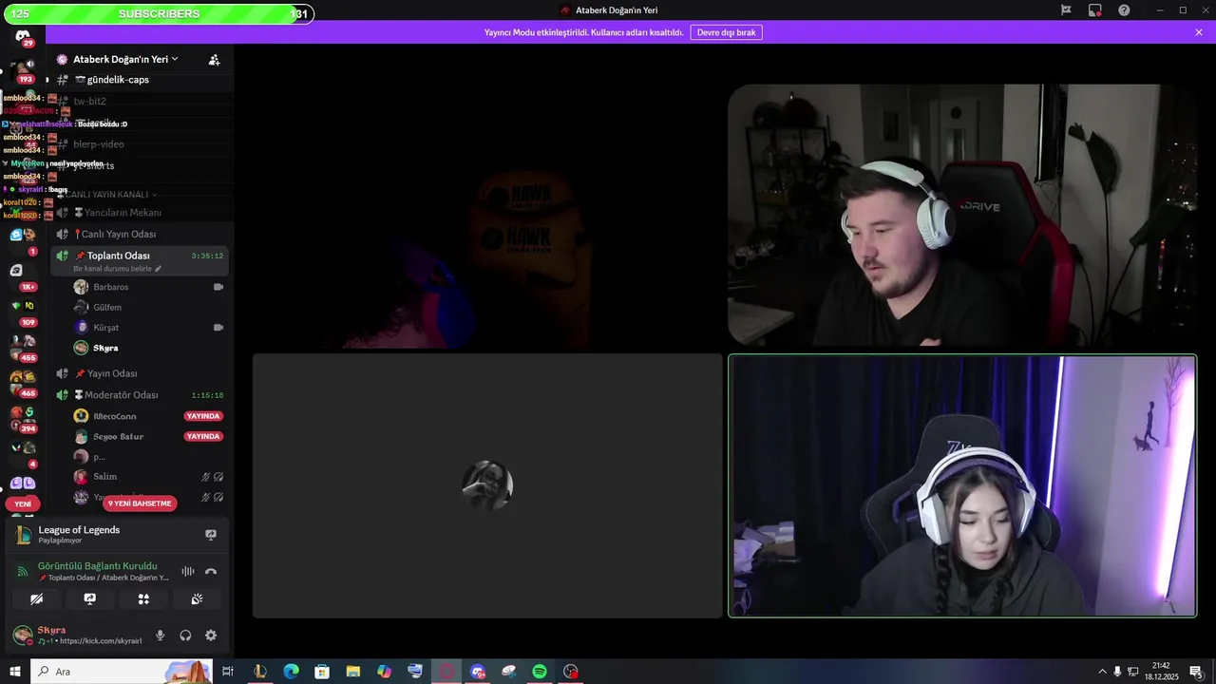The height and width of the screenshot is (684, 1216).
Task: Toggle headphone deafen in user panel
Action: point(185,636)
